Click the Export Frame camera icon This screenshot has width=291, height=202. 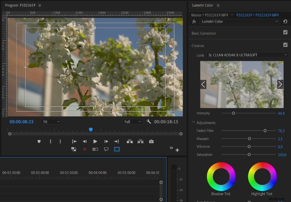[x=151, y=141]
